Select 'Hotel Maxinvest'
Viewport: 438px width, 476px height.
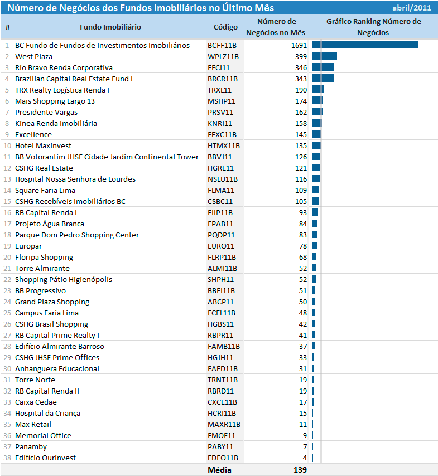pyautogui.click(x=43, y=146)
